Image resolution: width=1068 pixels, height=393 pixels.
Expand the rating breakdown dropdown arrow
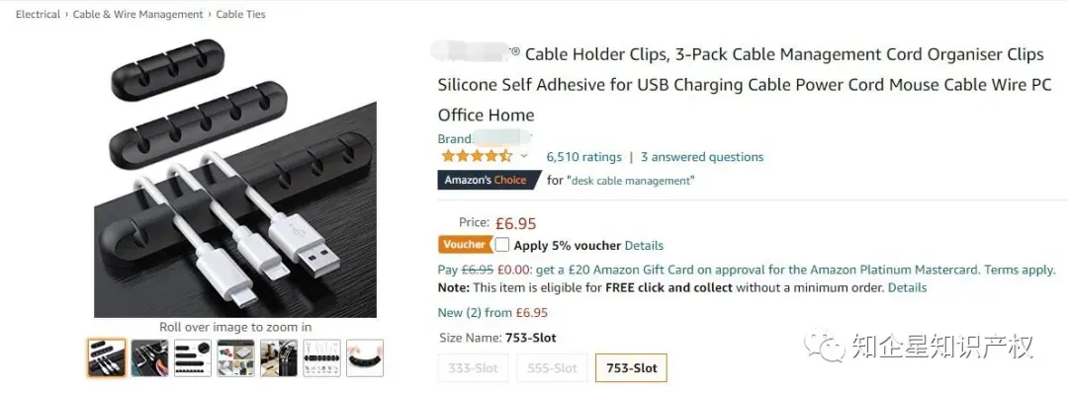coord(524,156)
